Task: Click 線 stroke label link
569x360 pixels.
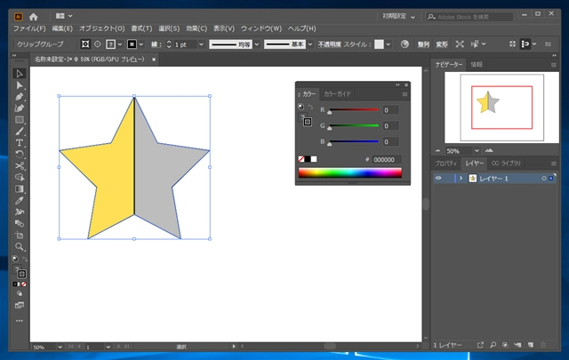Action: (156, 44)
